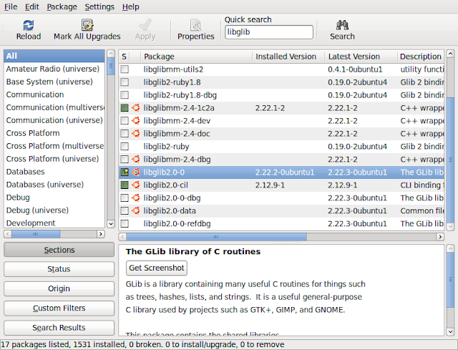Select the All section
This screenshot has height=350, width=458.
[x=54, y=56]
